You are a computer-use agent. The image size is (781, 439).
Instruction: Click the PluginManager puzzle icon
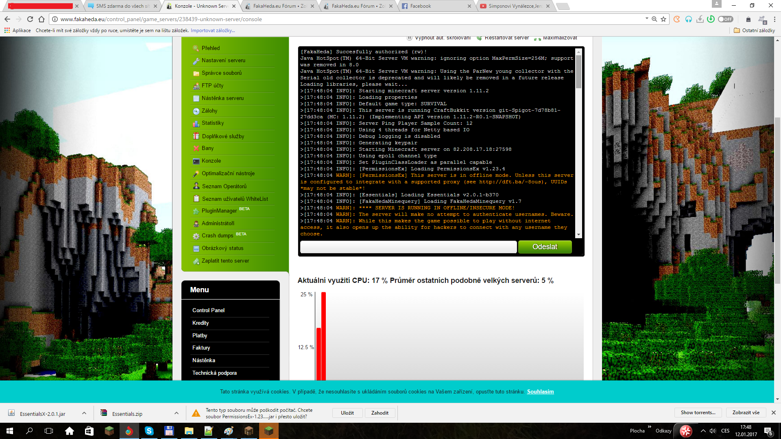196,211
